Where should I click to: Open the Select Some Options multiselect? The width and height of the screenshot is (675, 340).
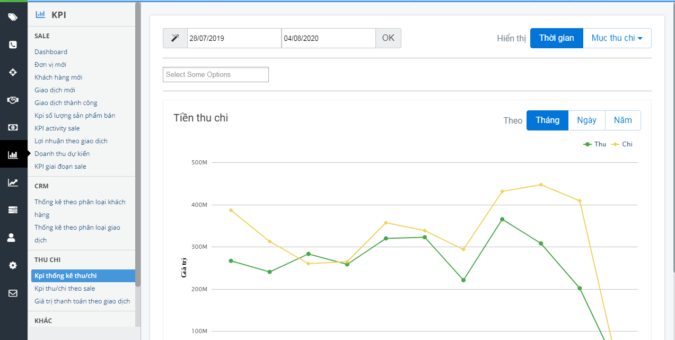216,75
